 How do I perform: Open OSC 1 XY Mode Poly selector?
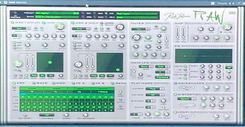tap(34, 76)
